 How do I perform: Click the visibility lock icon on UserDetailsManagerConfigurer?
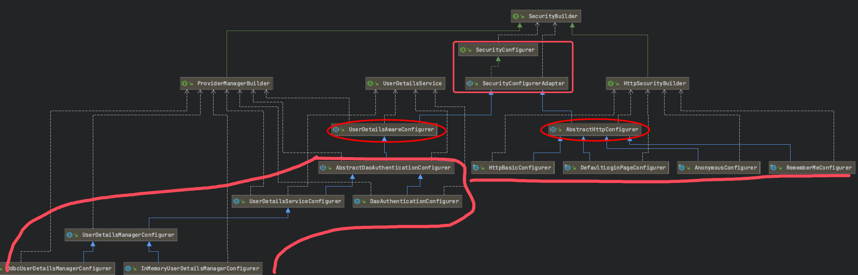coord(76,236)
